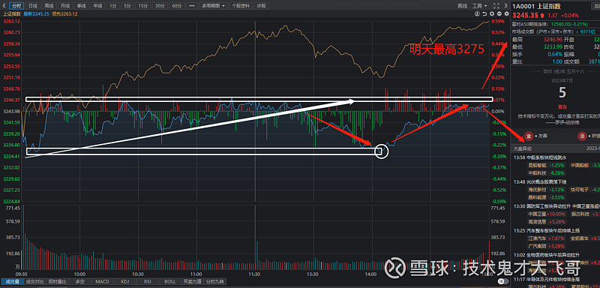This screenshot has height=288, width=600.
Task: Switch to the 月线 chart tab
Action: [65, 6]
